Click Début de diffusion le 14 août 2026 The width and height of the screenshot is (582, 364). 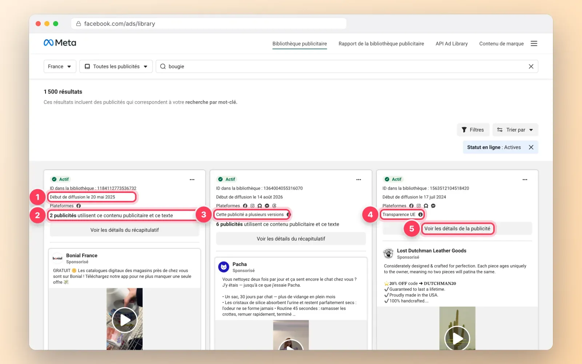click(249, 197)
